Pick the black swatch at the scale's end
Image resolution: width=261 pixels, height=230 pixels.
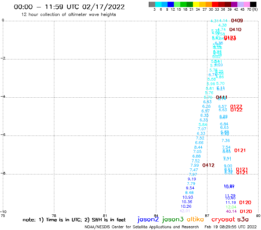click(253, 4)
